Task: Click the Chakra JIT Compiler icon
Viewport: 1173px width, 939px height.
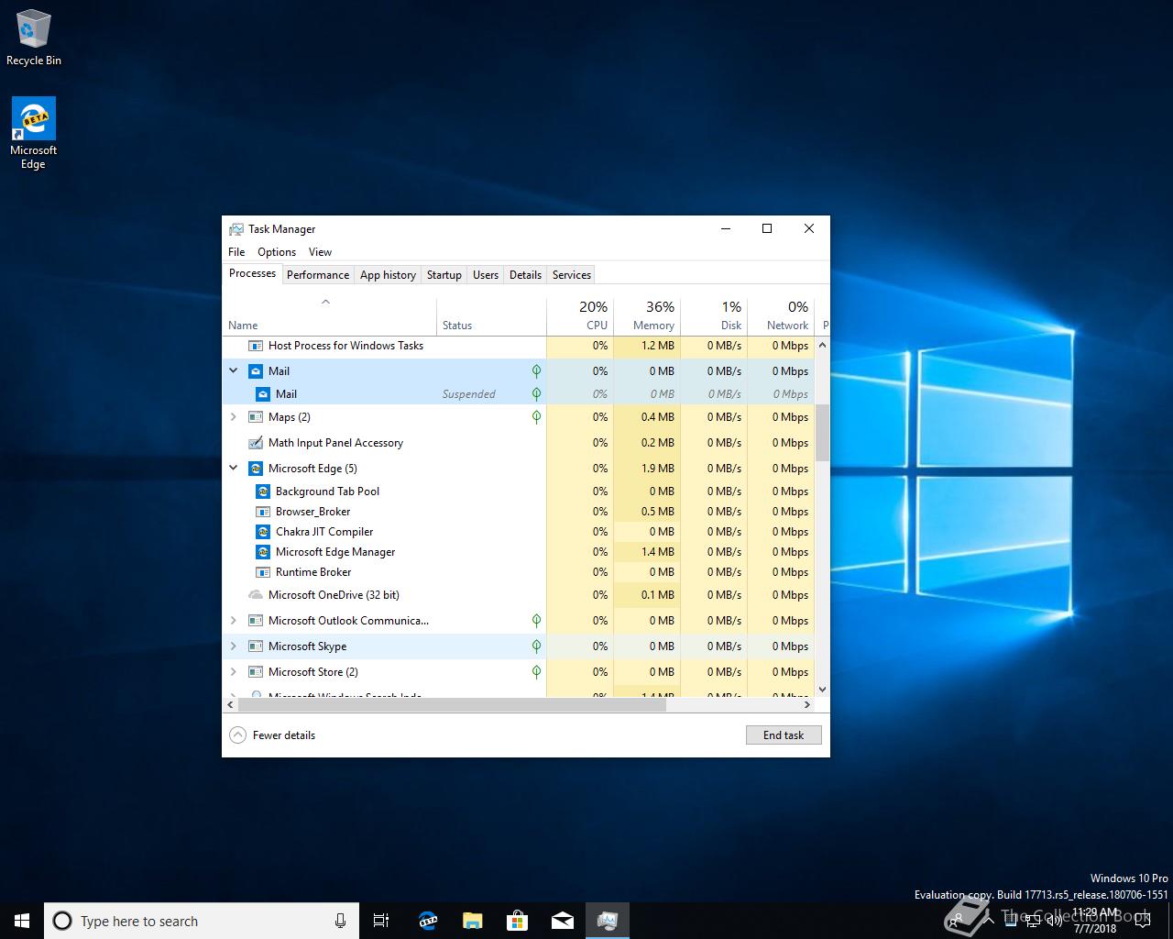Action: point(263,532)
